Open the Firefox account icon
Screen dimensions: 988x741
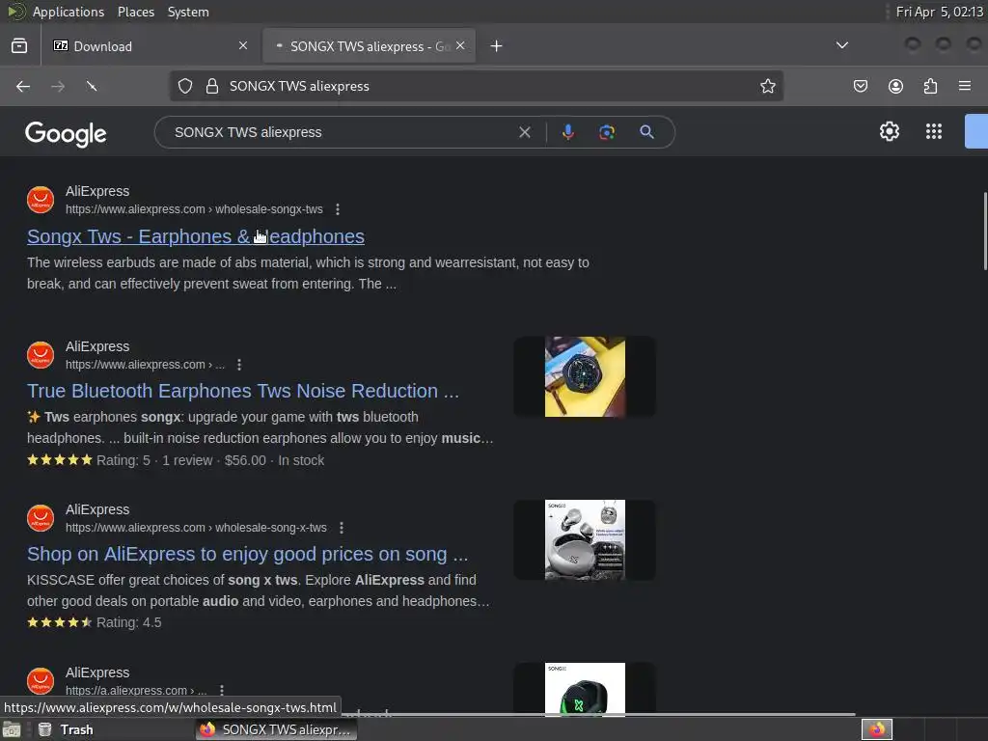[895, 86]
